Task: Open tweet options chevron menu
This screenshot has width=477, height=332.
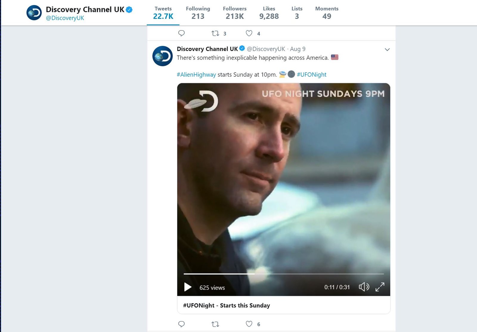Action: tap(387, 50)
